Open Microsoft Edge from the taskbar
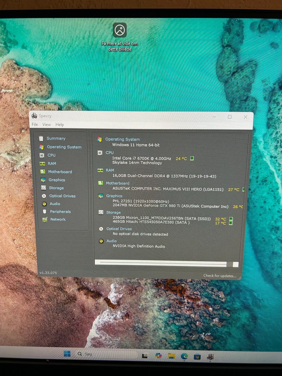This screenshot has height=376, width=282. click(184, 357)
